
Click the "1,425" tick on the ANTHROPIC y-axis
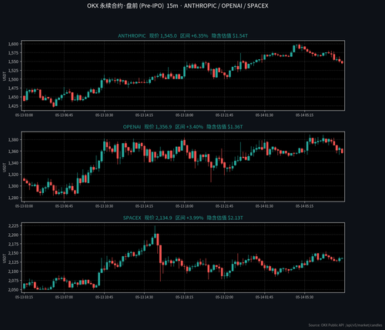13,106
